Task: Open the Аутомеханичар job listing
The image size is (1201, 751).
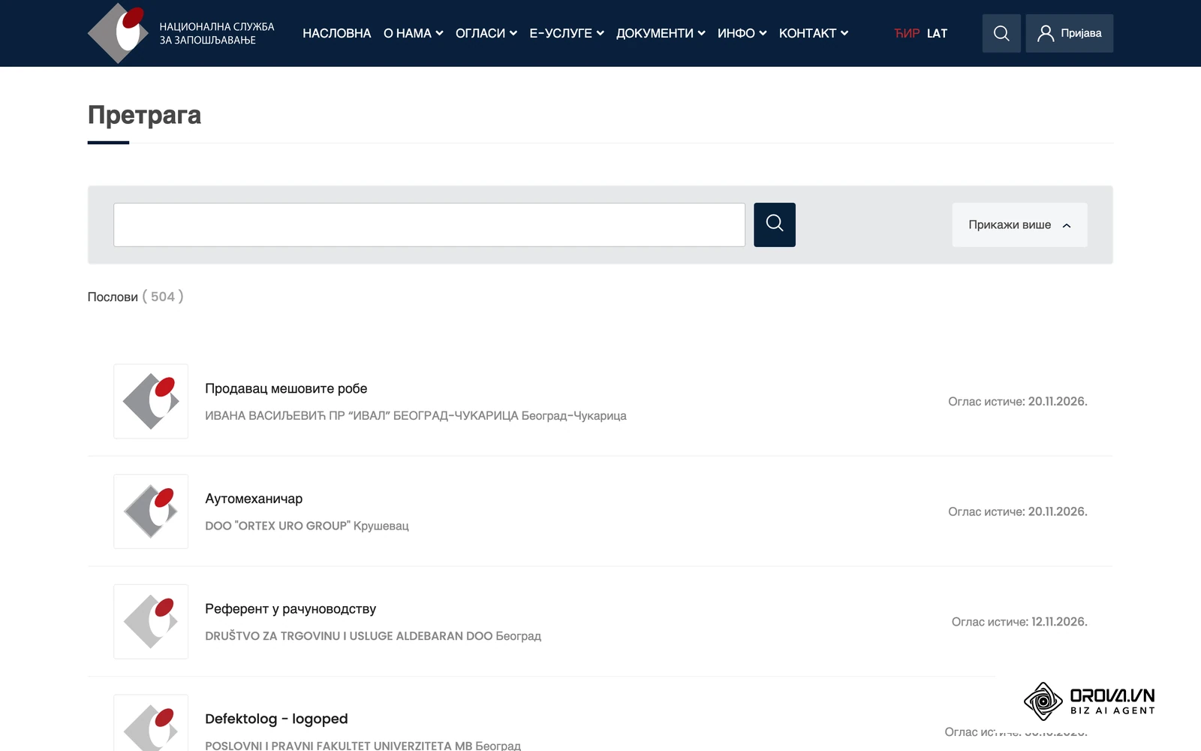Action: pyautogui.click(x=254, y=499)
